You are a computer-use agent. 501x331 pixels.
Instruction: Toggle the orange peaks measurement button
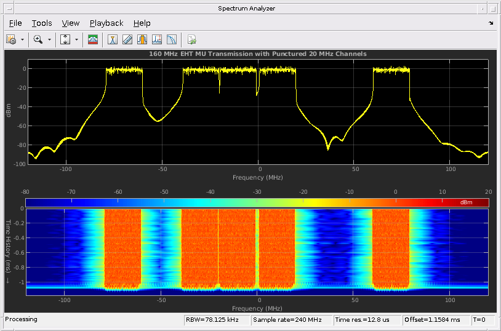click(x=142, y=39)
